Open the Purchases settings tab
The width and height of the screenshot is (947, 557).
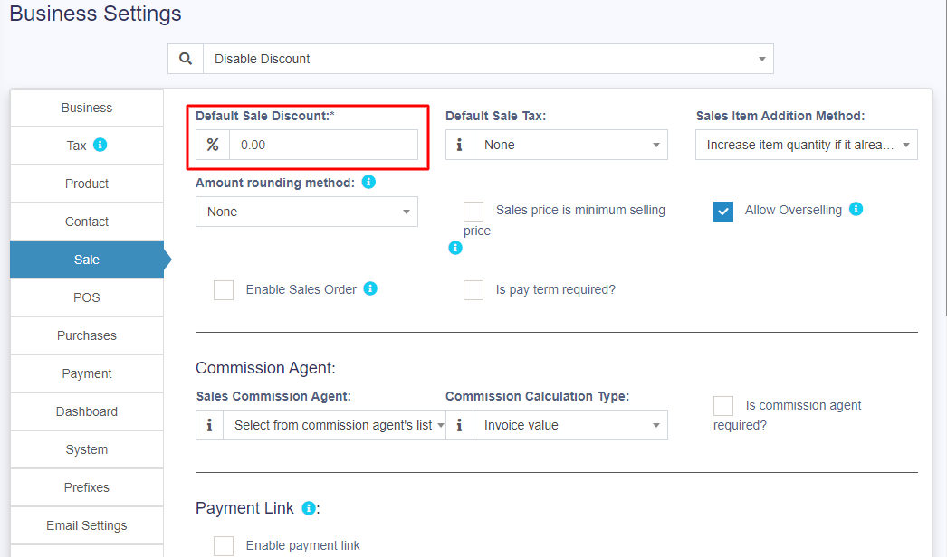point(87,335)
